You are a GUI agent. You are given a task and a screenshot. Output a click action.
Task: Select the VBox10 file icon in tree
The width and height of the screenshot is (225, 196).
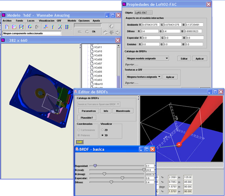click(x=92, y=84)
